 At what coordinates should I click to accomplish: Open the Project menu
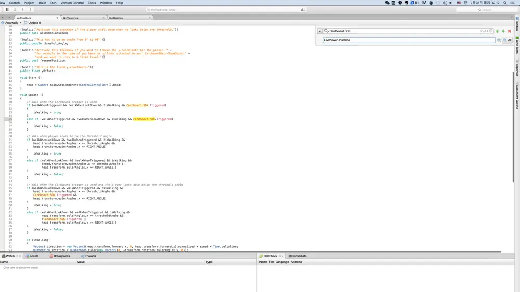pos(29,3)
